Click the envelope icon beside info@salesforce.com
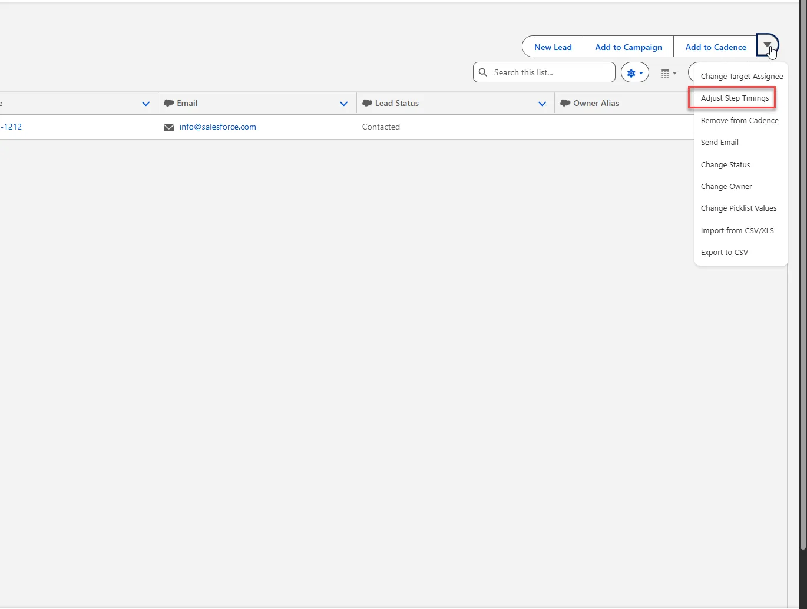 (169, 127)
